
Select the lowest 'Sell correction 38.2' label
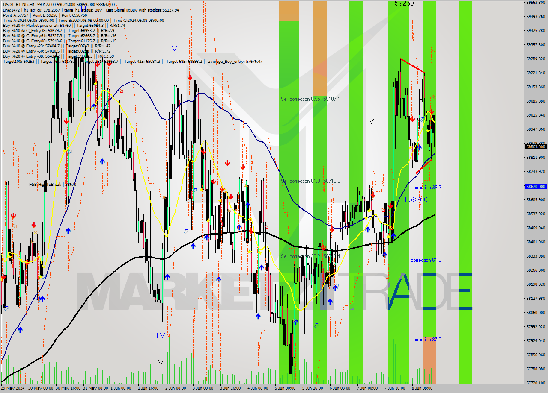pos(310,256)
